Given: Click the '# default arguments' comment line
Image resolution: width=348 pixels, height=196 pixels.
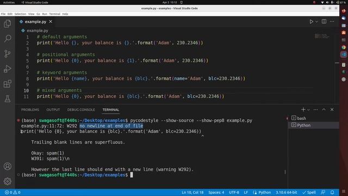Looking at the screenshot, I should (62, 36).
